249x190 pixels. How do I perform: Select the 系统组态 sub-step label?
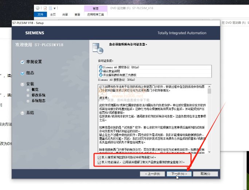pos(38,101)
